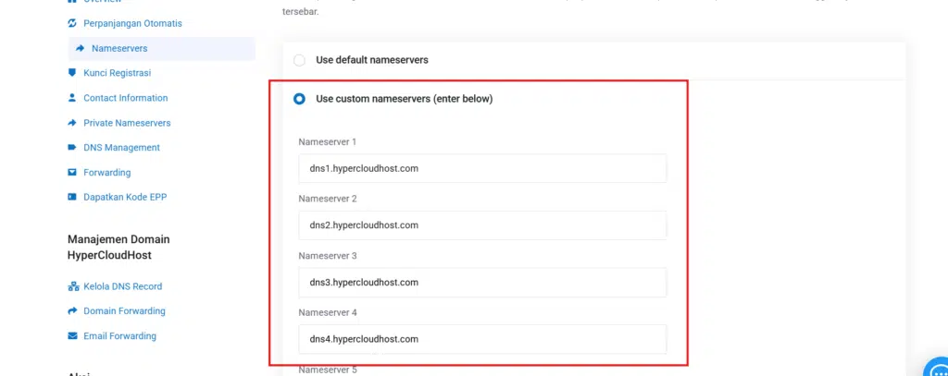This screenshot has width=948, height=376.
Task: Select Use custom nameservers radio button
Action: pos(299,99)
